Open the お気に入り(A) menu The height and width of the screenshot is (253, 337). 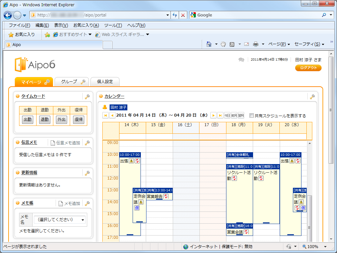point(86,25)
